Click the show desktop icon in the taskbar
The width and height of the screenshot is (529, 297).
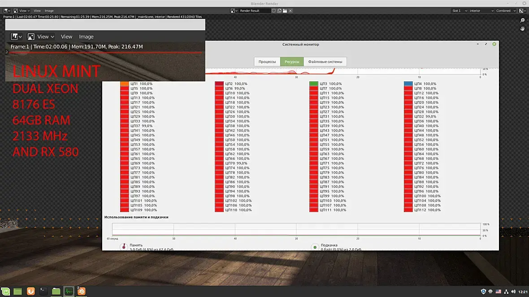[17, 291]
